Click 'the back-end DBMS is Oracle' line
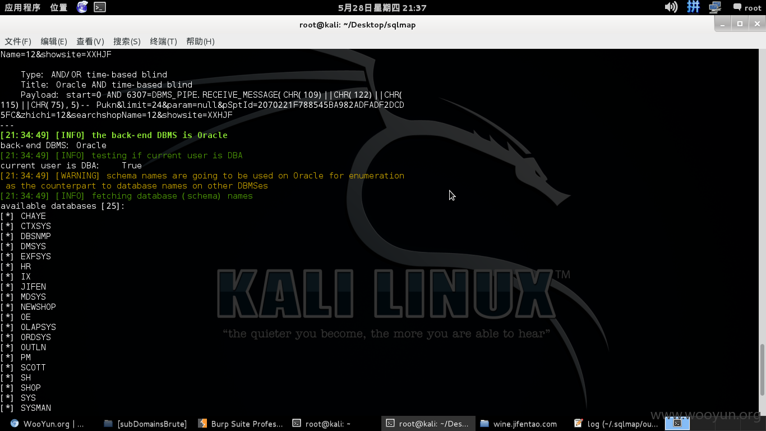The height and width of the screenshot is (431, 766). point(114,135)
